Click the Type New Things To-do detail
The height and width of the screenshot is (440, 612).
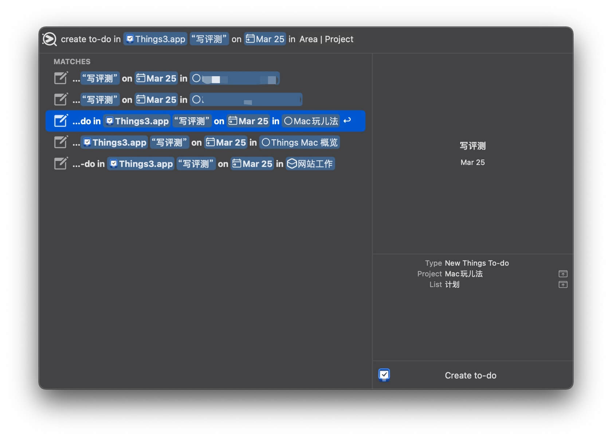[467, 263]
